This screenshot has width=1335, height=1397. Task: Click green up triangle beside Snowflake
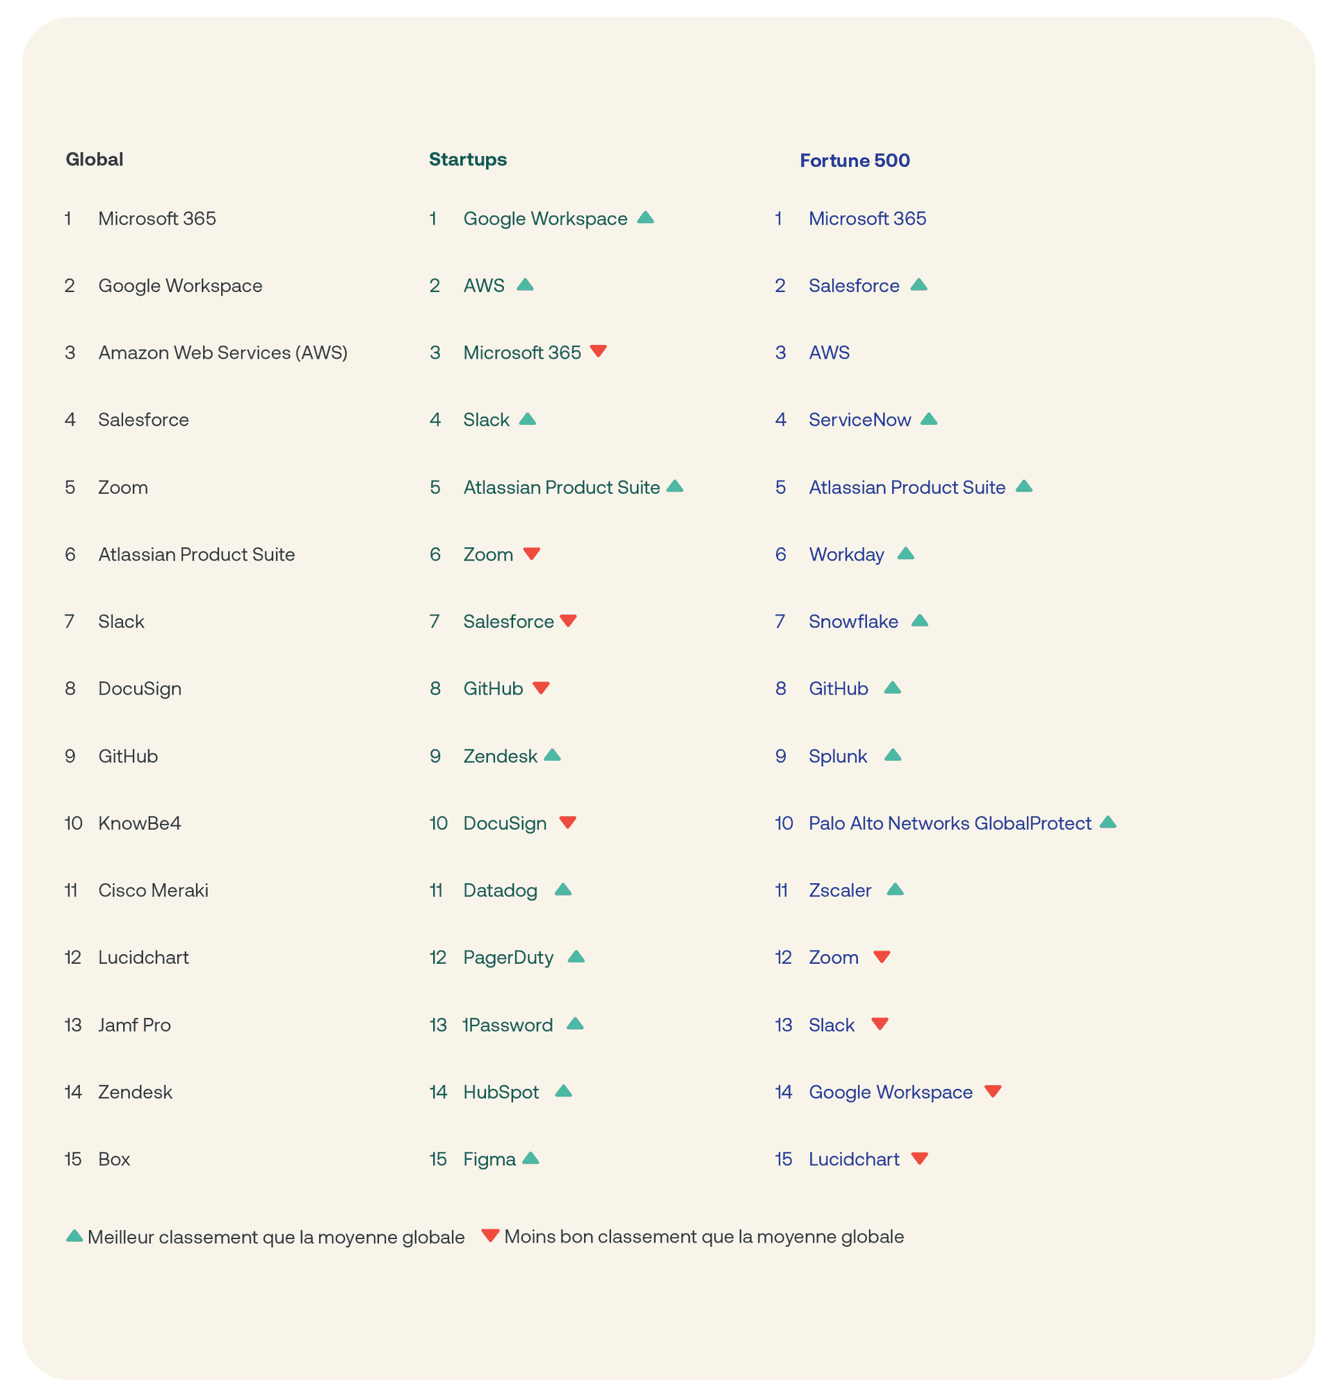[919, 620]
